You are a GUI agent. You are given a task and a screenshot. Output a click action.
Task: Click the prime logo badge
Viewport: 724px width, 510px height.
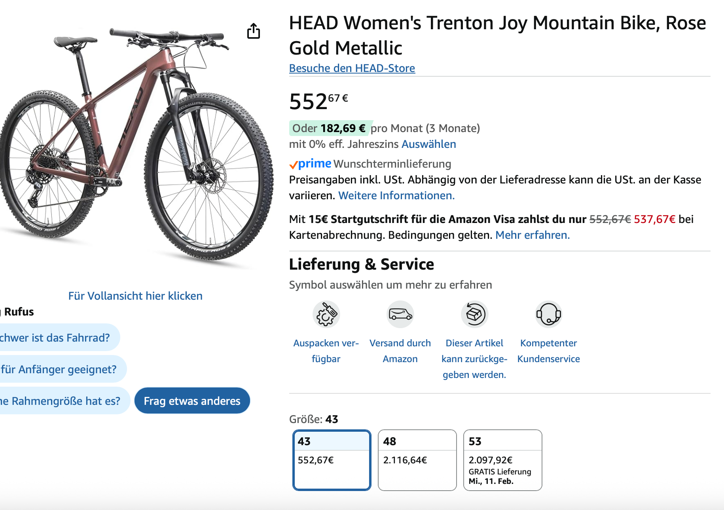pyautogui.click(x=311, y=164)
